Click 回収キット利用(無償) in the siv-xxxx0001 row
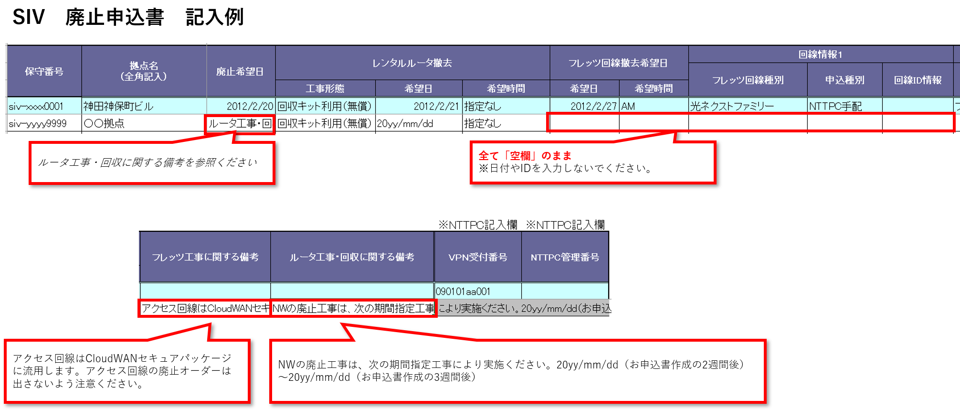 pos(326,106)
